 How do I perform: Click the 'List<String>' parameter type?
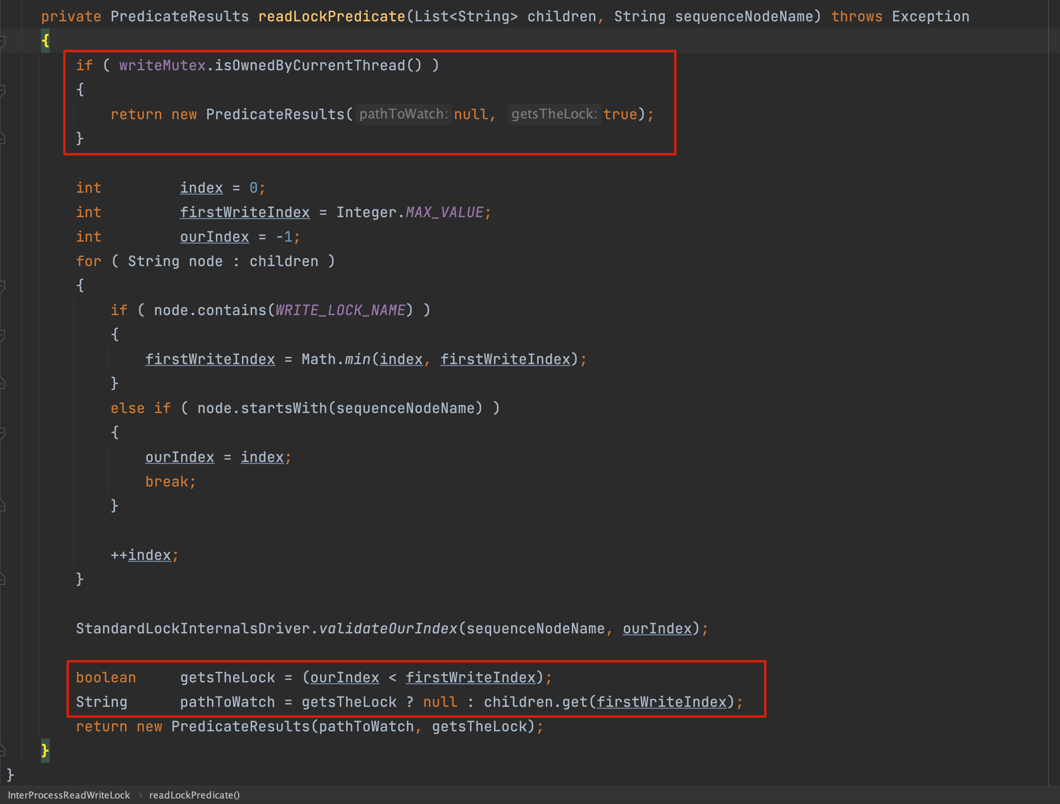[466, 17]
